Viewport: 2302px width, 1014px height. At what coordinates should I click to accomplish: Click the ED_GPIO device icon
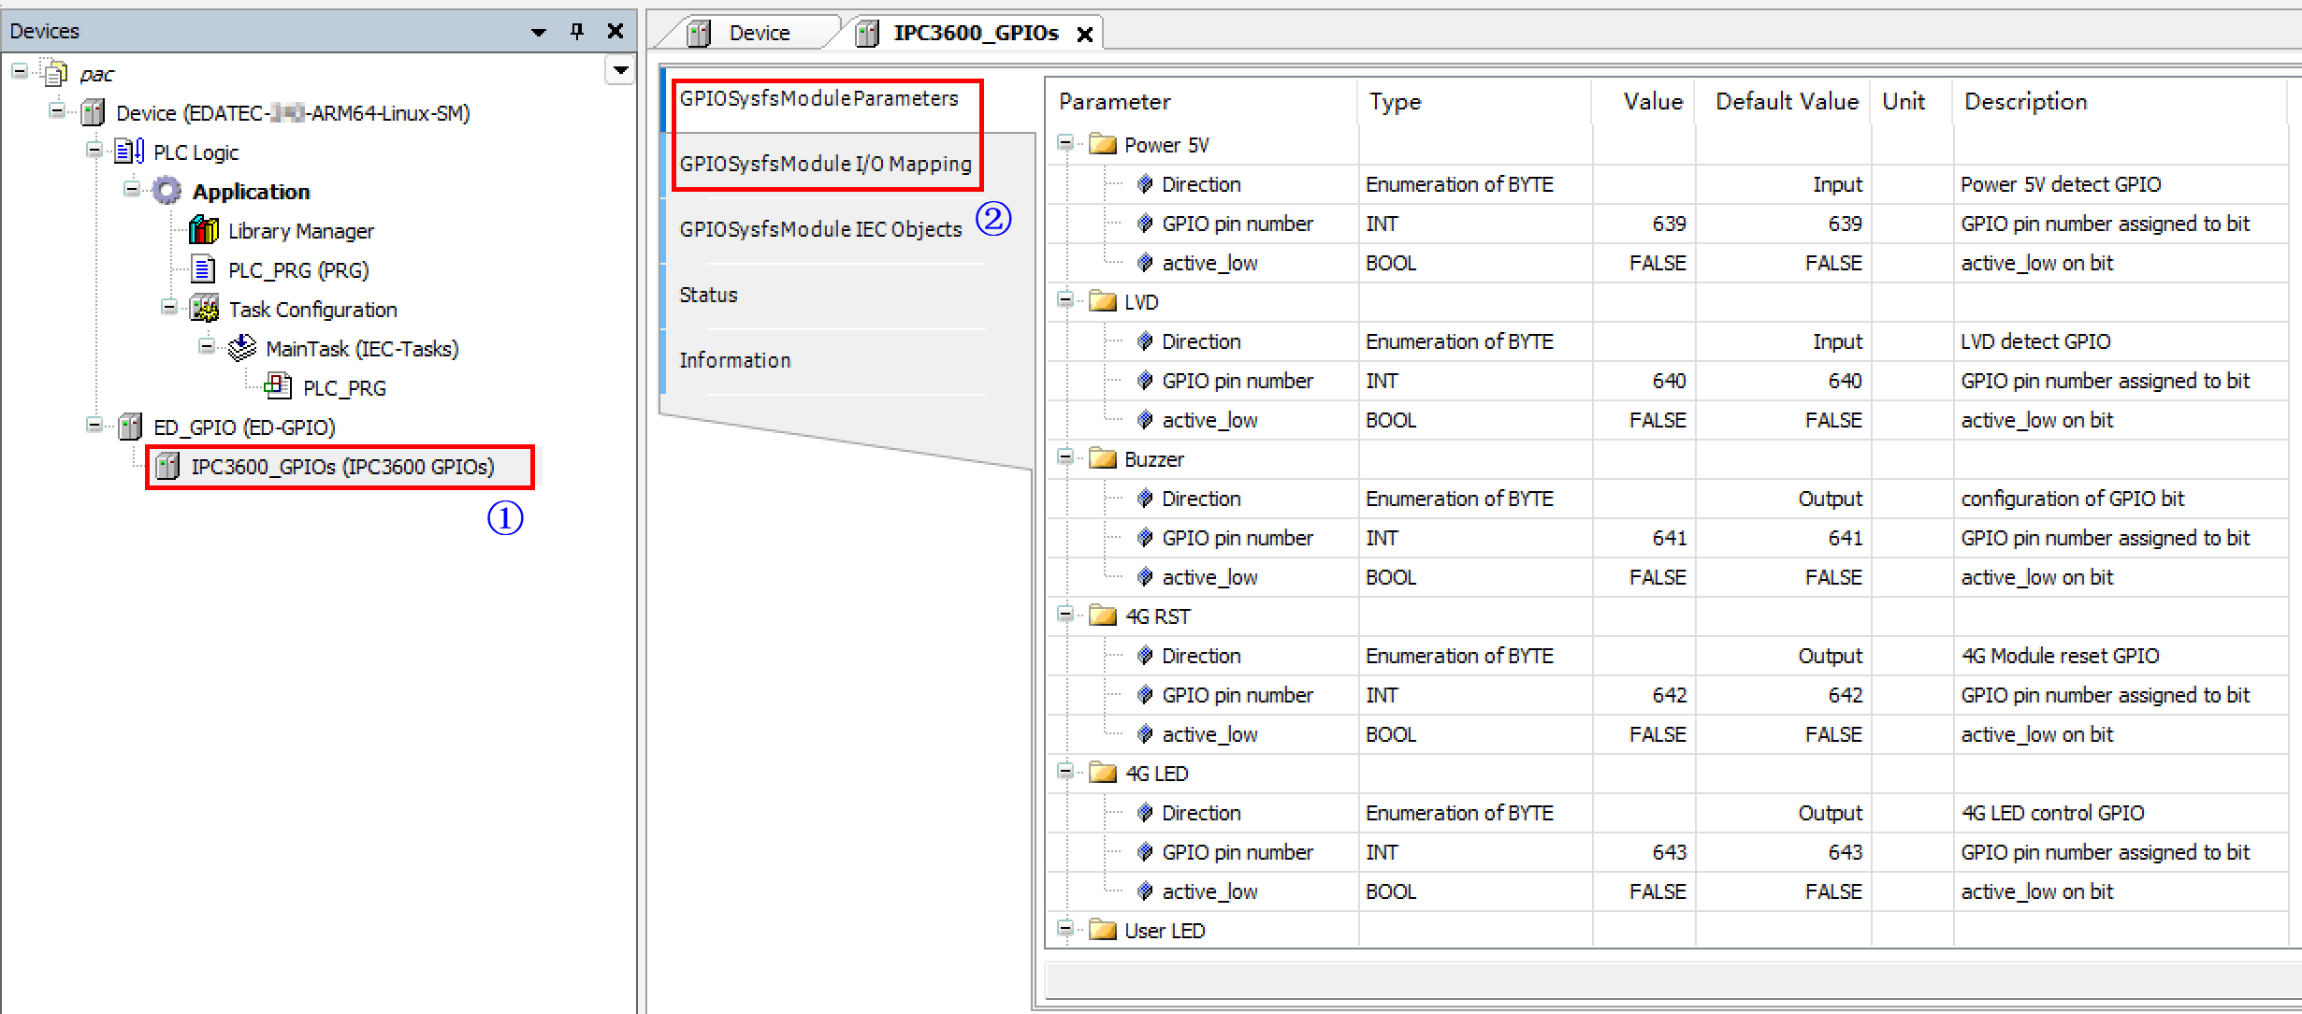(x=130, y=427)
